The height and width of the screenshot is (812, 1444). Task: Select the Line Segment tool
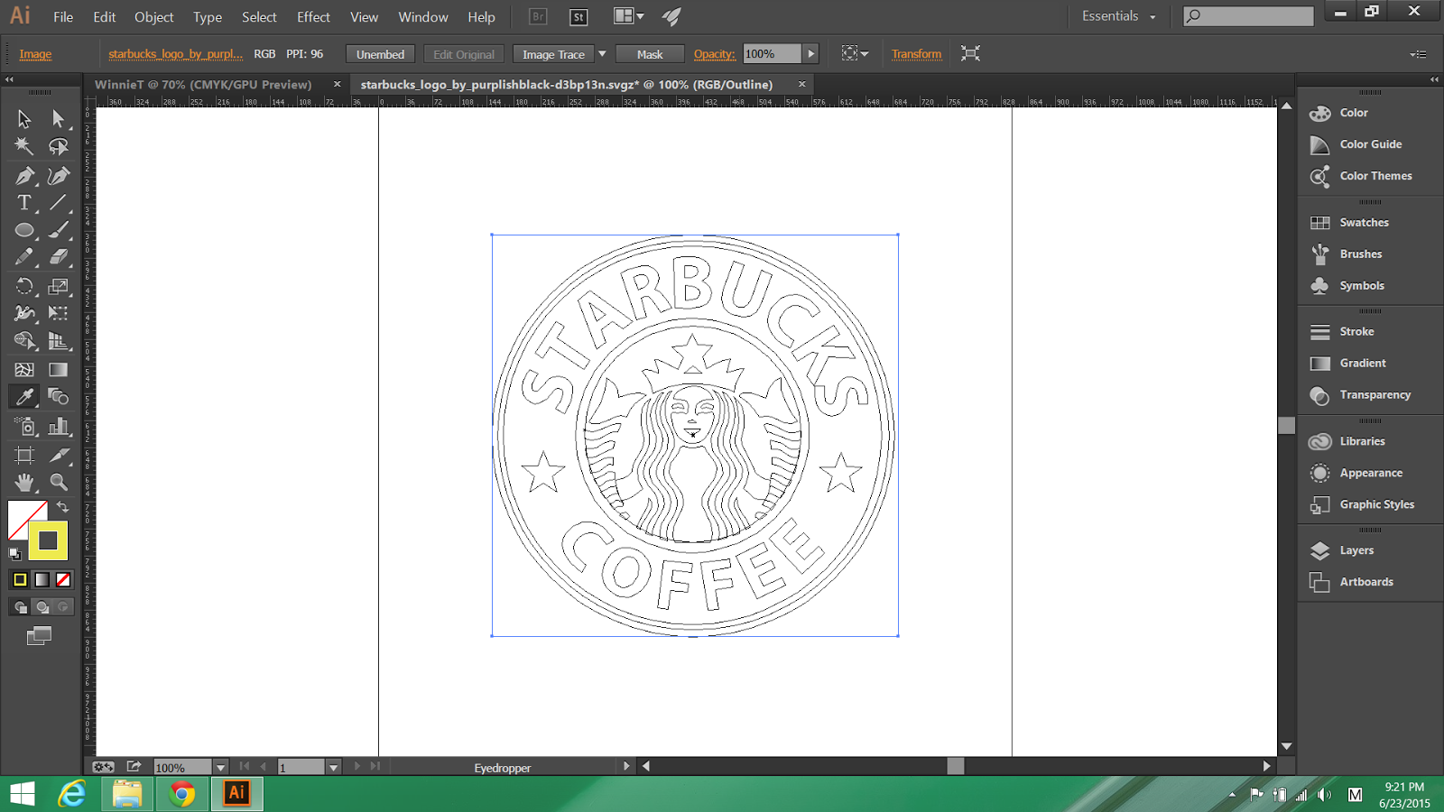59,203
